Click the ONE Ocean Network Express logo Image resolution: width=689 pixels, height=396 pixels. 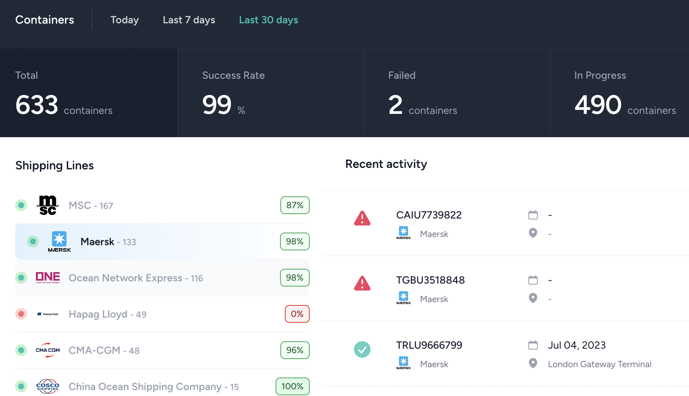tap(48, 277)
